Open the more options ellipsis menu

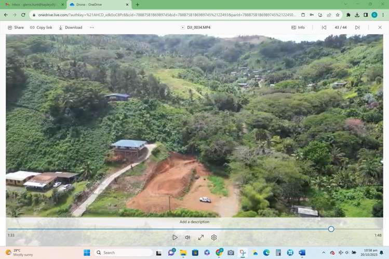[x=92, y=28]
